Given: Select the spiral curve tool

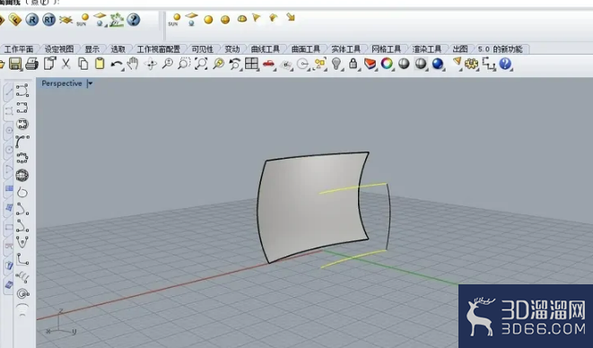Looking at the screenshot, I should [x=22, y=293].
